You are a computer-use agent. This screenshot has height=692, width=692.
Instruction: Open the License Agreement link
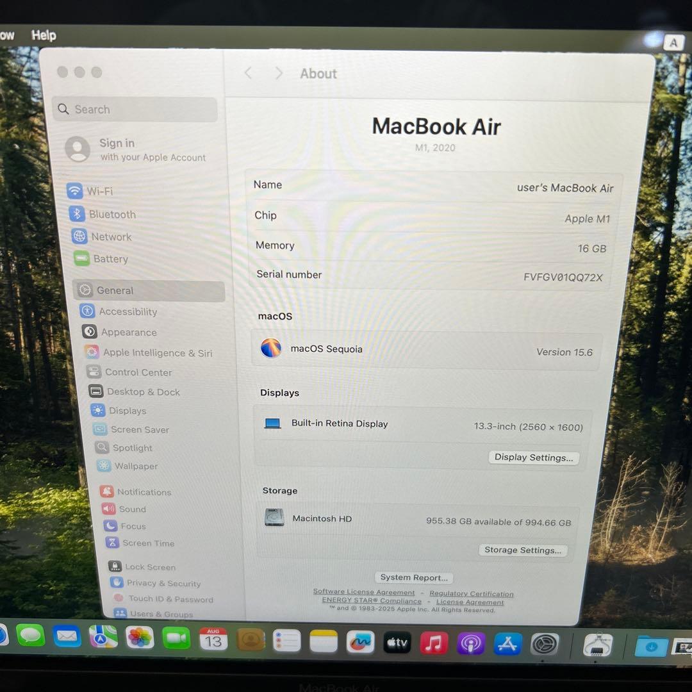pyautogui.click(x=470, y=602)
